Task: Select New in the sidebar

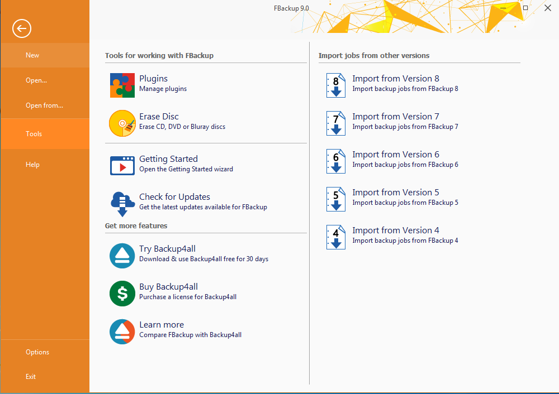Action: [45, 55]
